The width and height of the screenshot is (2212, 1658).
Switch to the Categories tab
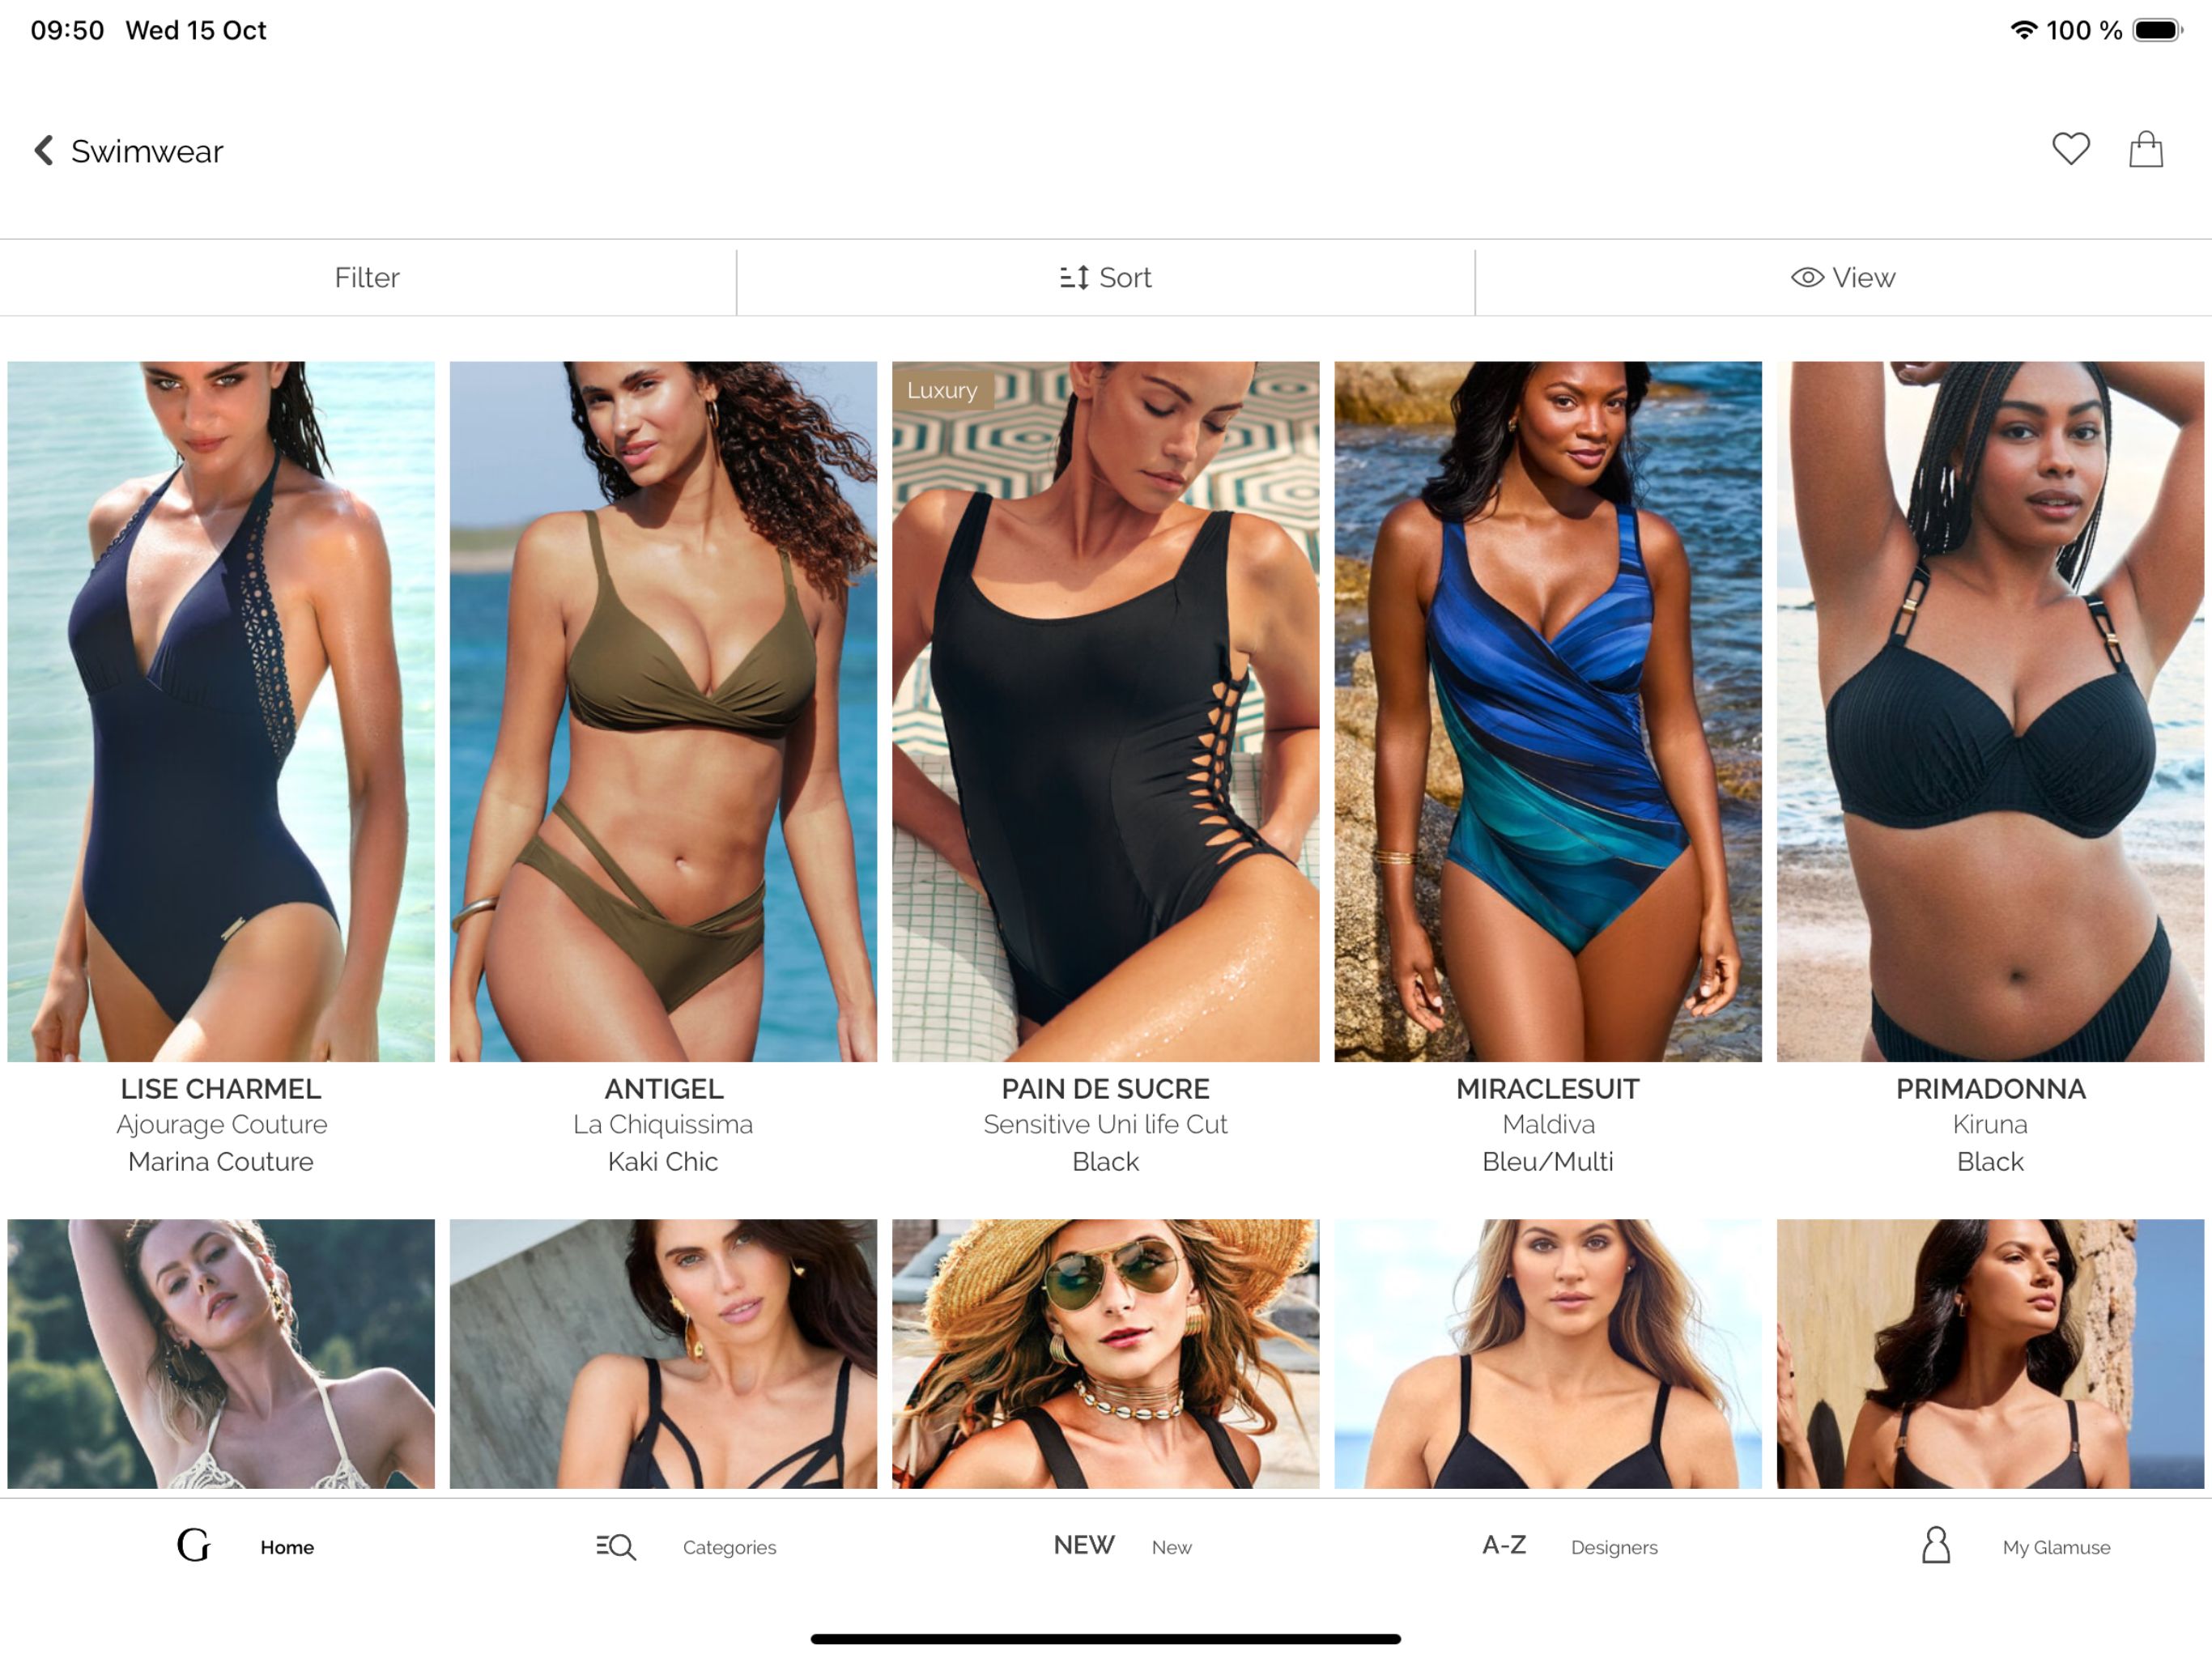coord(729,1547)
